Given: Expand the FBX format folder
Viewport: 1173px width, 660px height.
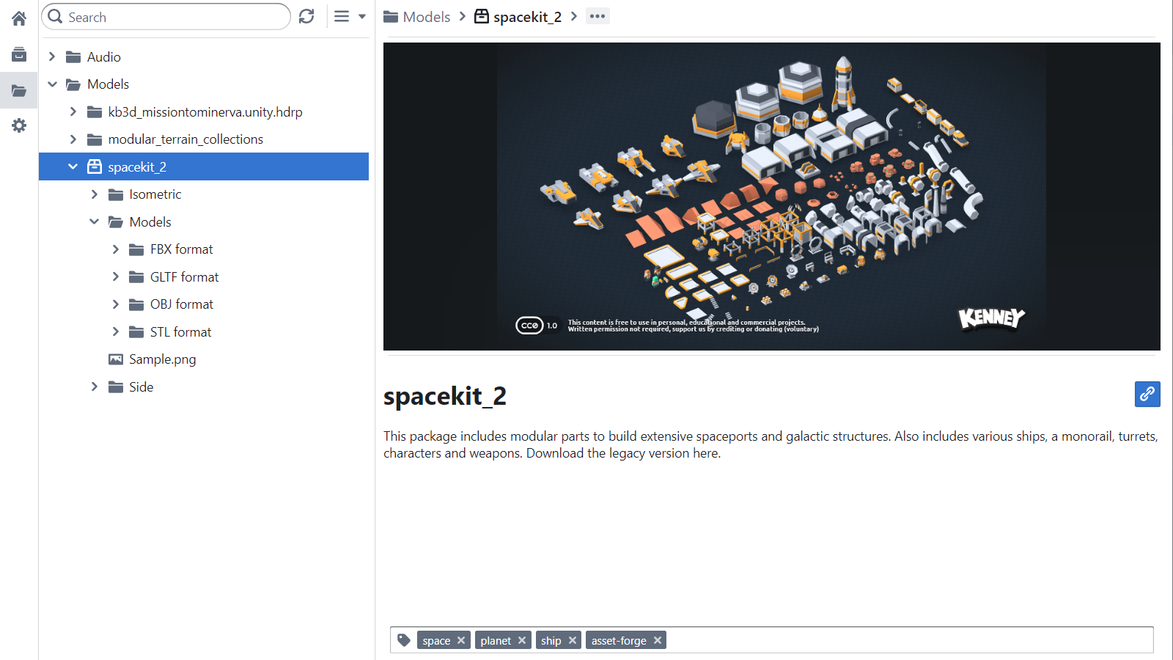Looking at the screenshot, I should coord(115,249).
